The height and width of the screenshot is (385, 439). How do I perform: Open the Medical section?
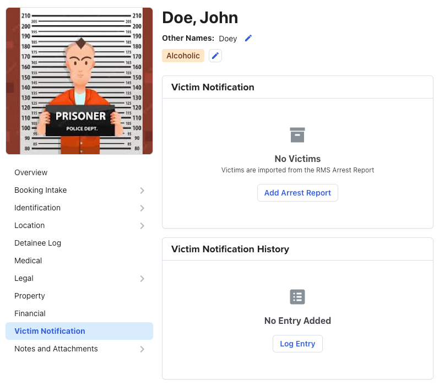tap(79, 261)
